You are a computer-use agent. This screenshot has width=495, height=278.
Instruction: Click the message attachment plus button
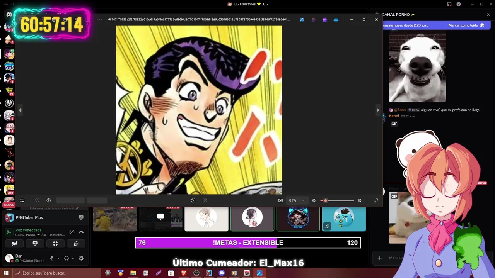tap(380, 258)
